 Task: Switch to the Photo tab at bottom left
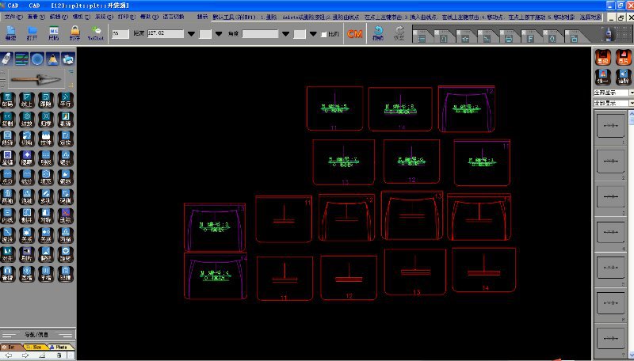click(61, 347)
